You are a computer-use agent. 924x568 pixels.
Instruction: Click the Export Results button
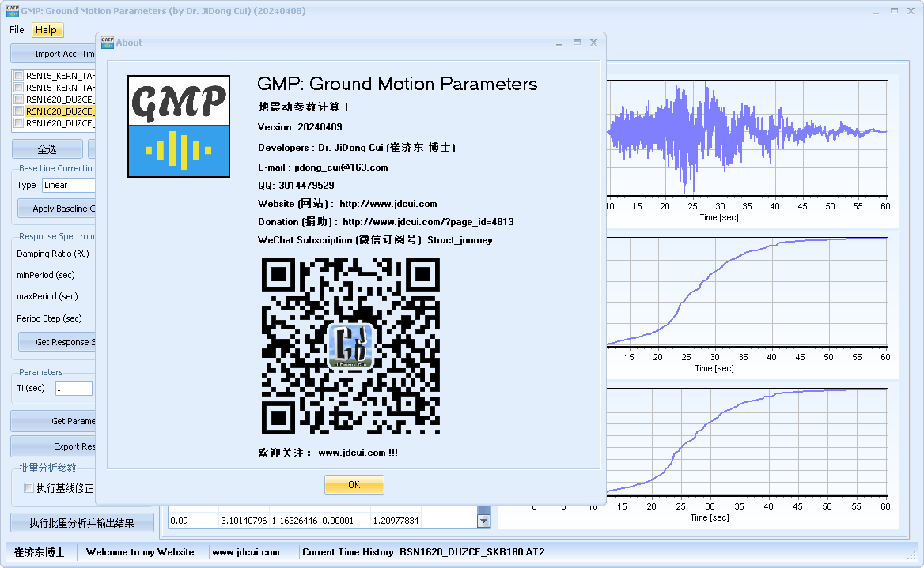(x=53, y=446)
